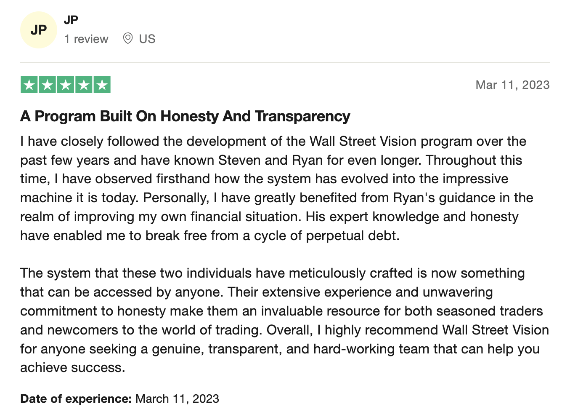
Task: Click the words 'perpetual debt.' in review
Action: 353,235
